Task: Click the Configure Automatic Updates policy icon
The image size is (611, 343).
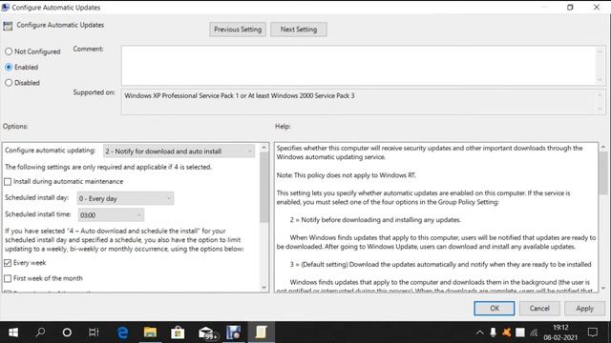Action: pos(8,26)
